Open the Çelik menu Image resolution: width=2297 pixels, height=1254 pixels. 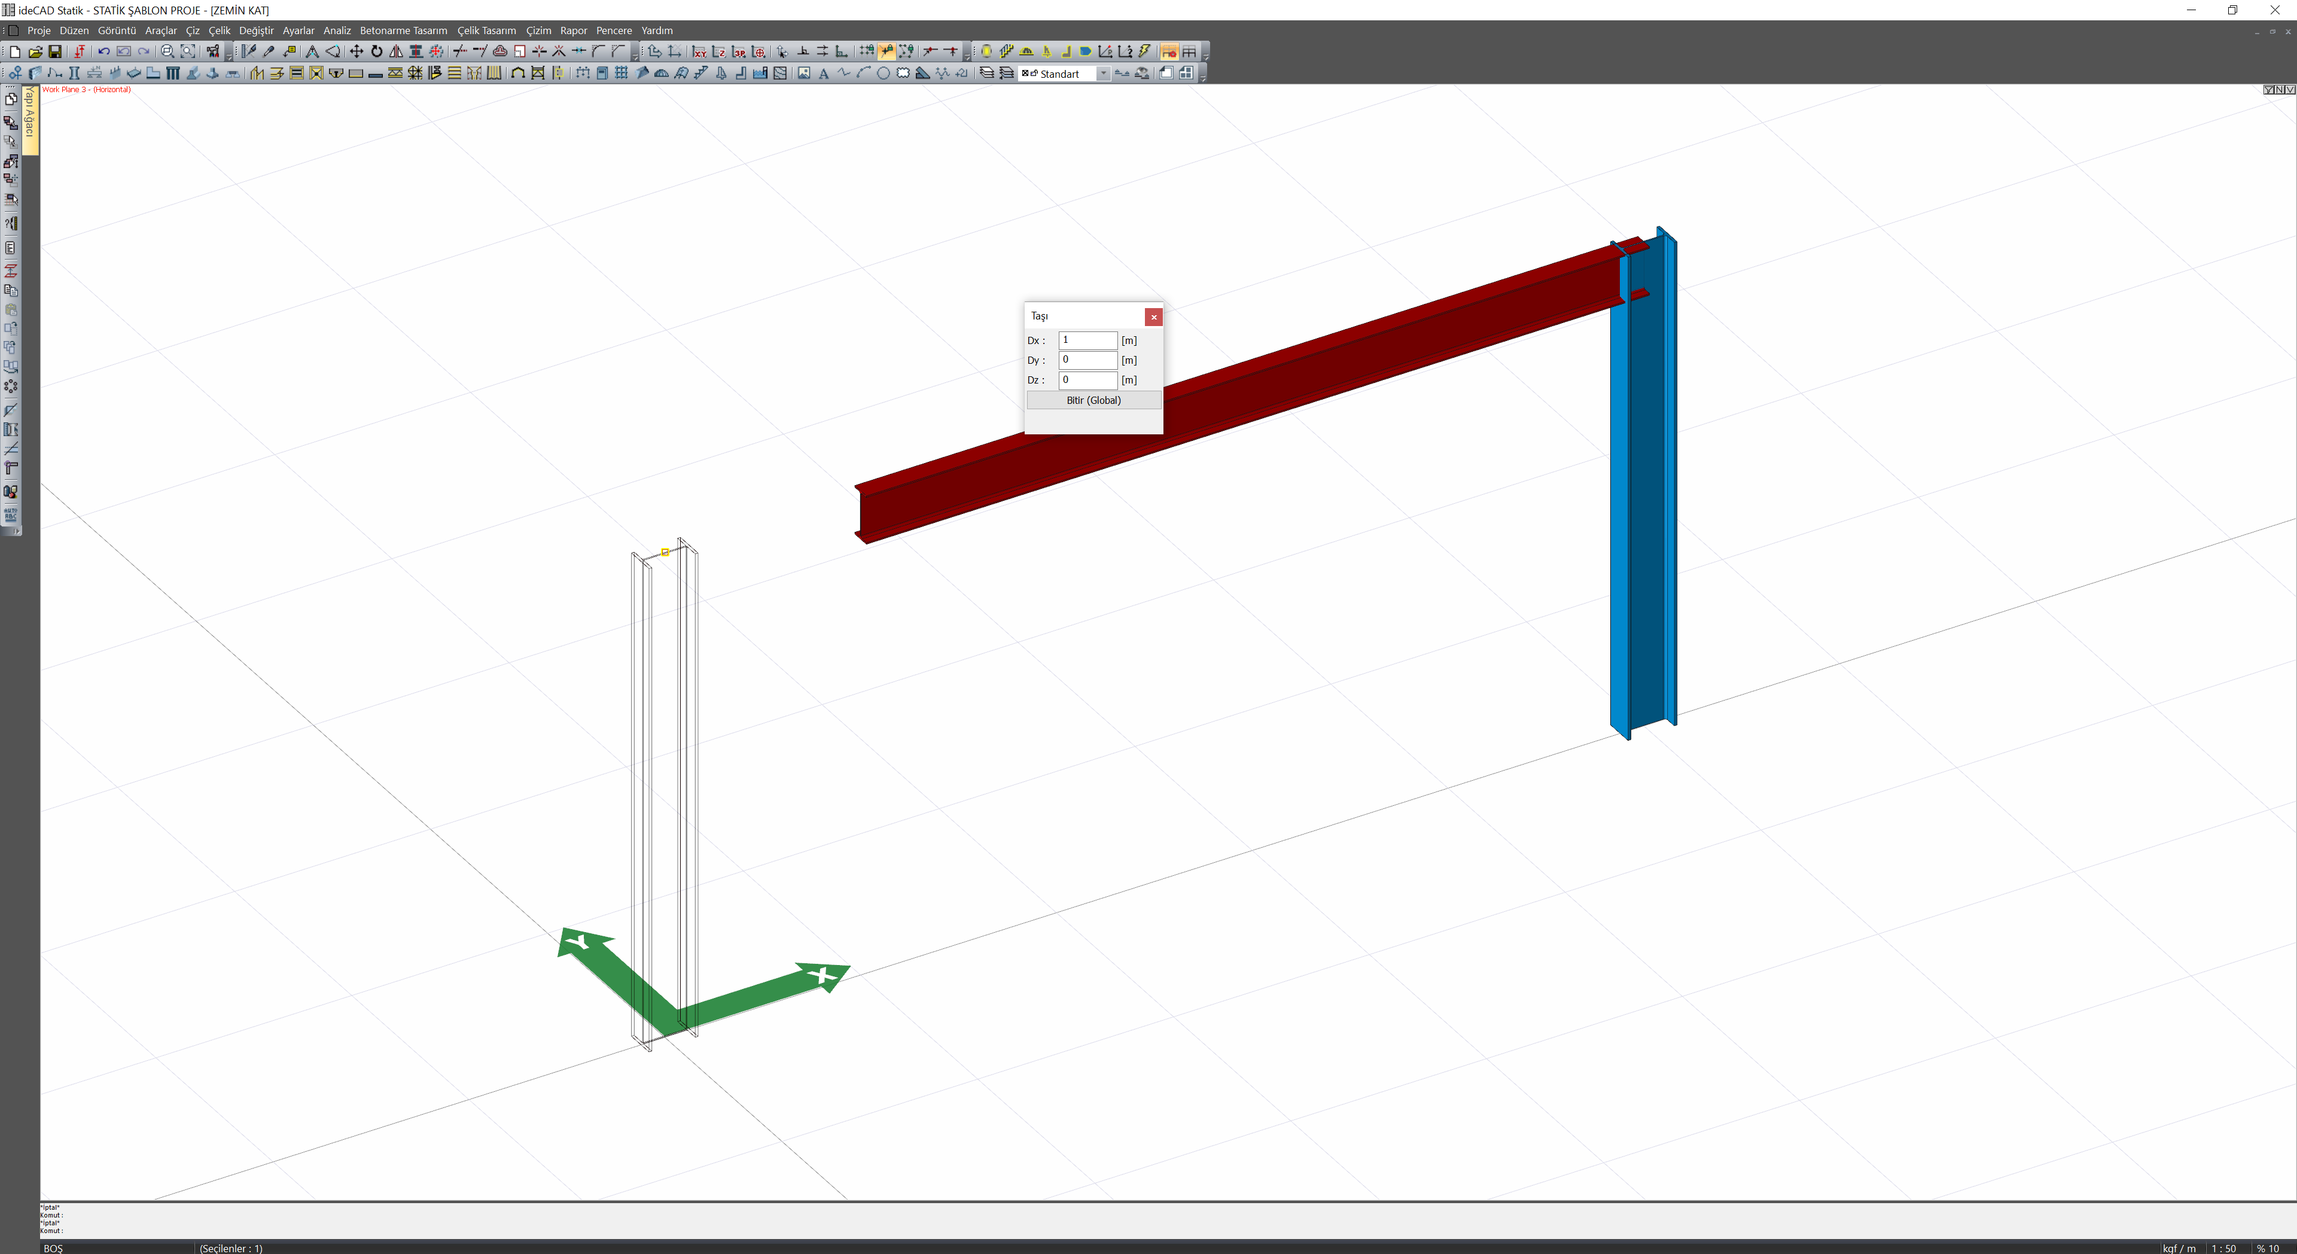220,31
